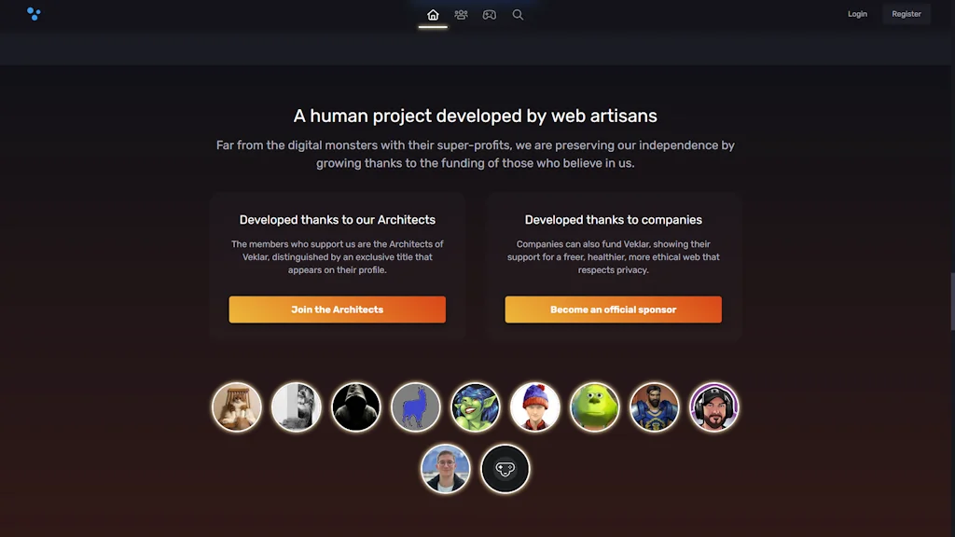The height and width of the screenshot is (537, 955).
Task: Open the home icon in top navigation
Action: [x=433, y=15]
